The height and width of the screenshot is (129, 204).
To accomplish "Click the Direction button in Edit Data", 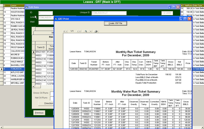I will pos(46,104).
